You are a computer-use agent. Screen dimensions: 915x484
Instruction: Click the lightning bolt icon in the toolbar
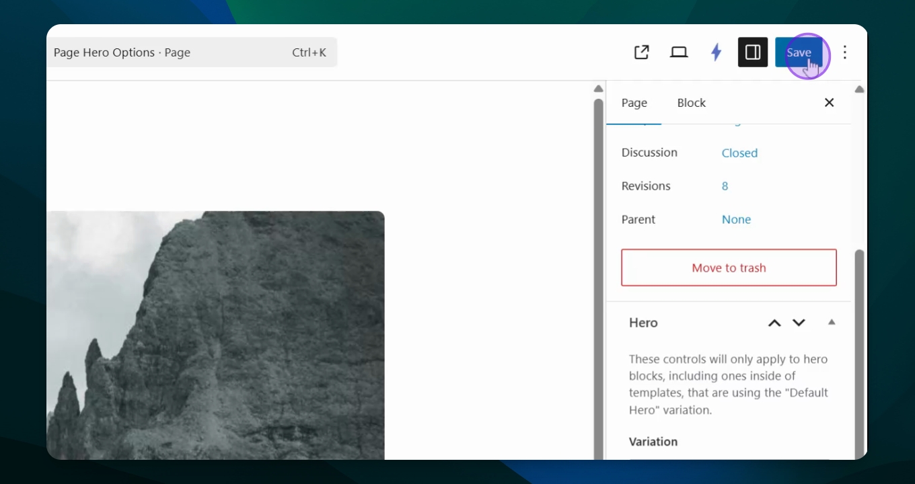click(x=716, y=52)
